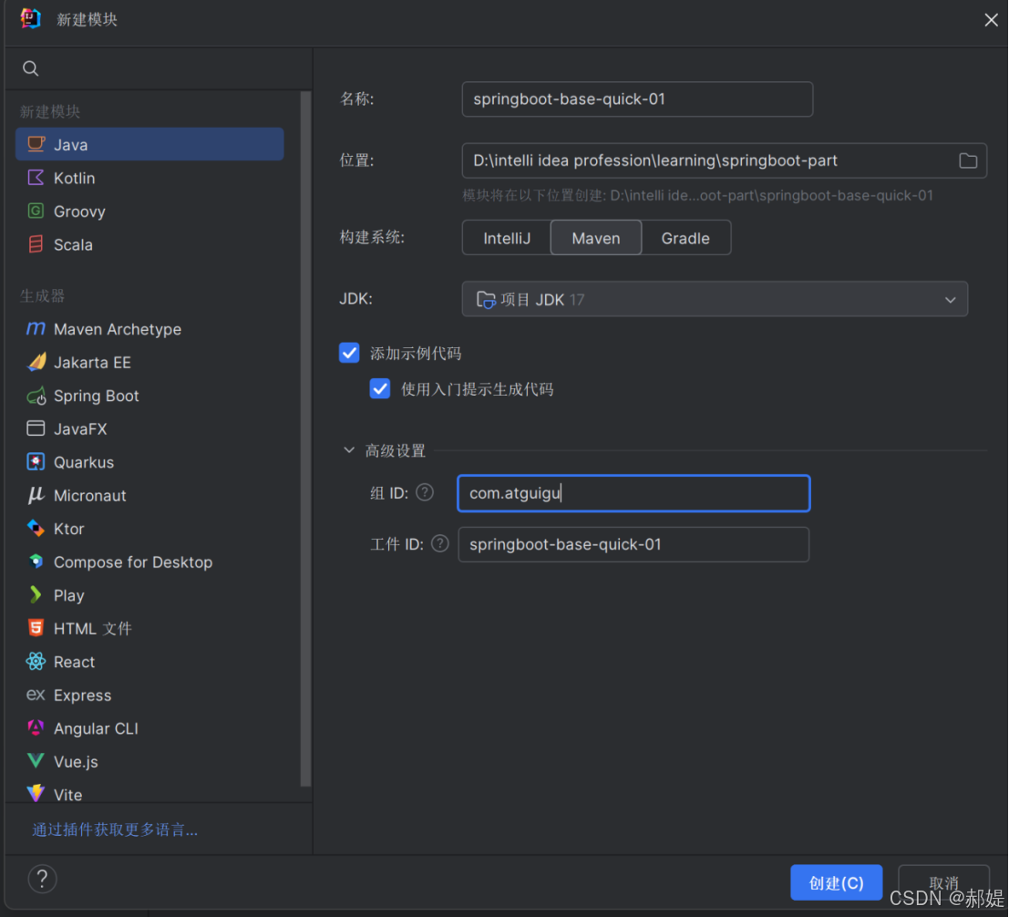Select the Groovy language in sidebar
This screenshot has height=917, width=1009.
coord(80,211)
